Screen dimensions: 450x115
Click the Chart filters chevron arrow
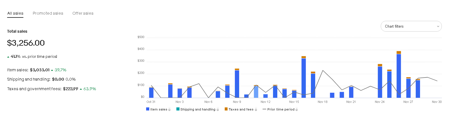pos(438,26)
